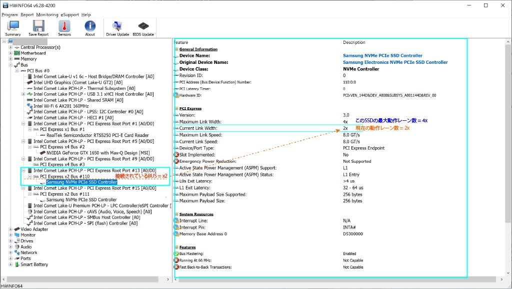512x289 pixels.
Task: Launch Driver Update from toolbar
Action: point(117,28)
